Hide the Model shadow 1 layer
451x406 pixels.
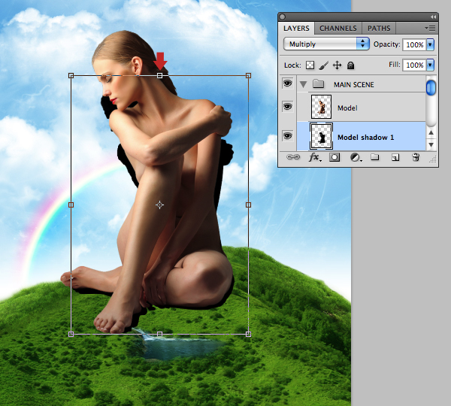[x=287, y=135]
